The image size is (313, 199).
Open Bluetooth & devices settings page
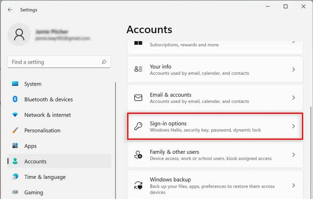(48, 99)
